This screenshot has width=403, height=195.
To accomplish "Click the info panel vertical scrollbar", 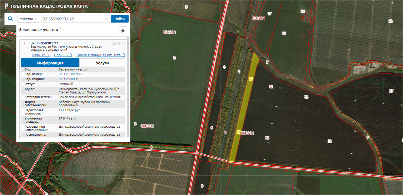I will pyautogui.click(x=128, y=89).
